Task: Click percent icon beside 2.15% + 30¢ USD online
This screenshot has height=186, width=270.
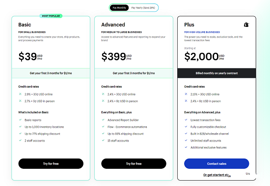Action: [x=186, y=94]
